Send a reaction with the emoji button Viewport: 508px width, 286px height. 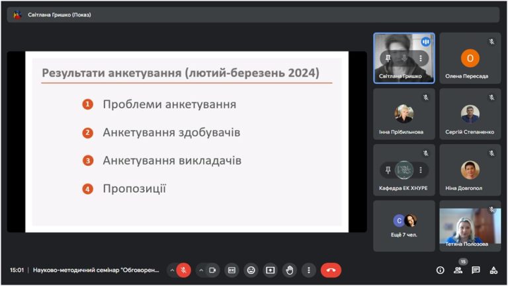point(251,270)
